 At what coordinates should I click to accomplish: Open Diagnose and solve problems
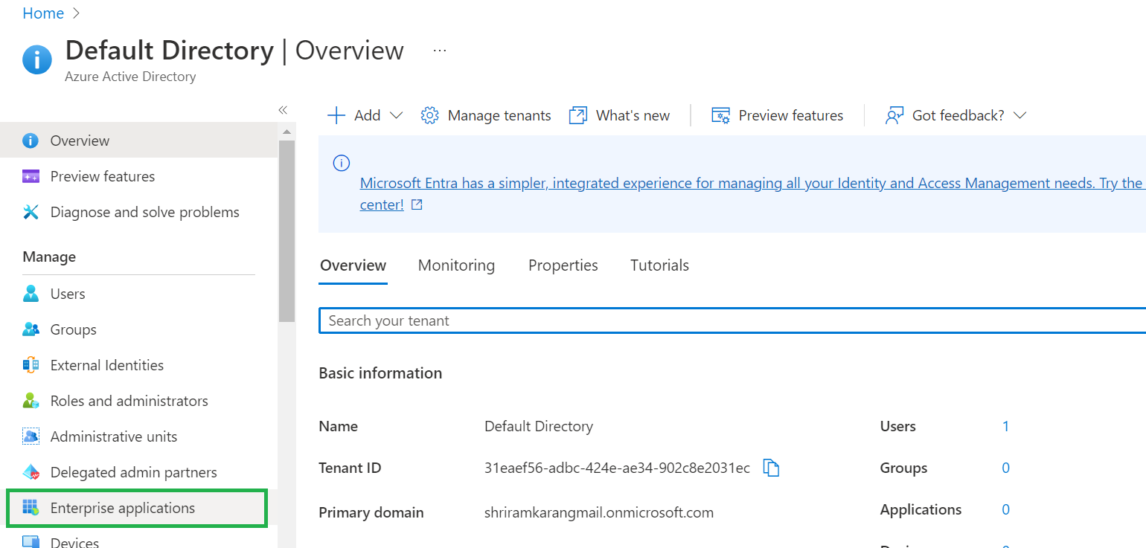coord(138,212)
